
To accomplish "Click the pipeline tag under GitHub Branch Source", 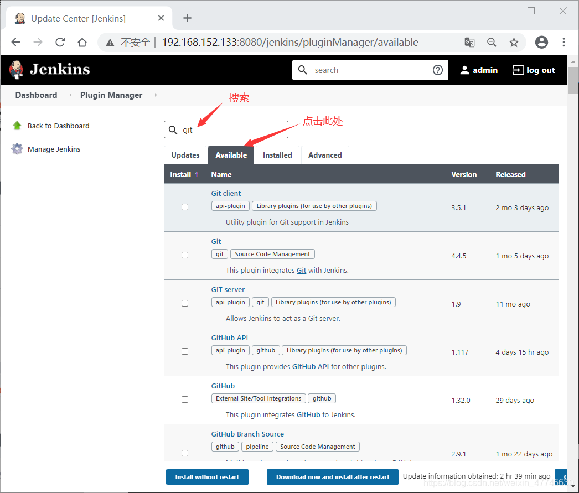I will tap(257, 447).
